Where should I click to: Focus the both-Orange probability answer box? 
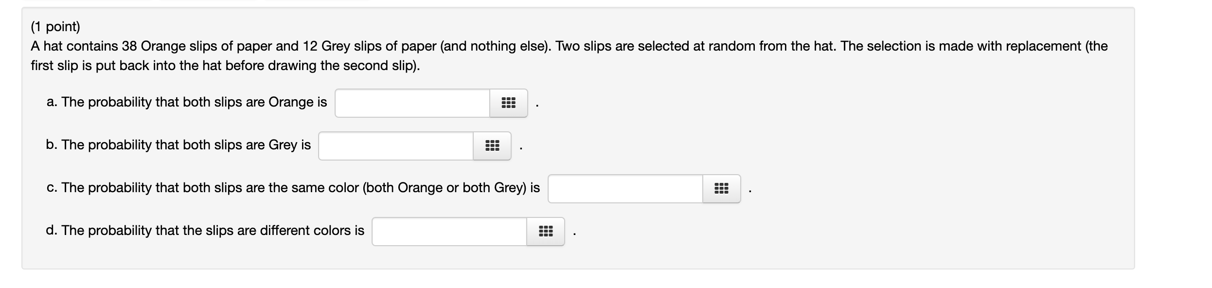click(x=412, y=103)
